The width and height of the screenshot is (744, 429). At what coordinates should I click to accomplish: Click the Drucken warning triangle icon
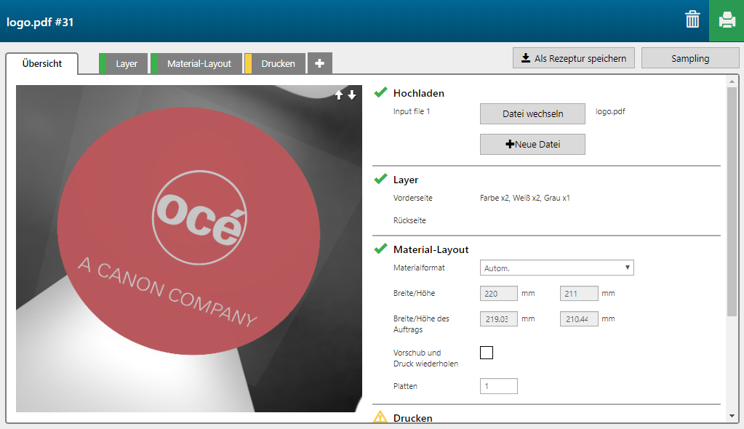coord(380,417)
